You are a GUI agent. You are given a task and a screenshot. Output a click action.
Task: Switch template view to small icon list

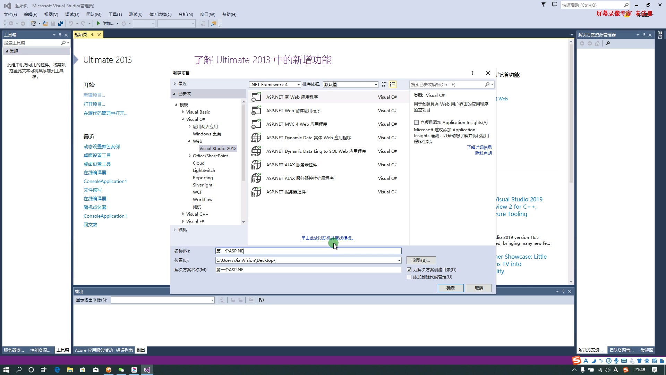coord(393,84)
